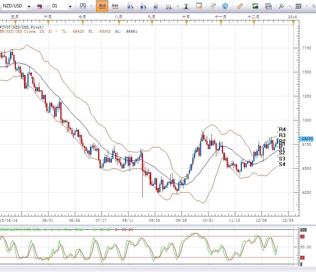316x272 pixels.
Task: Select the ruler measurement tool
Action: click(240, 6)
